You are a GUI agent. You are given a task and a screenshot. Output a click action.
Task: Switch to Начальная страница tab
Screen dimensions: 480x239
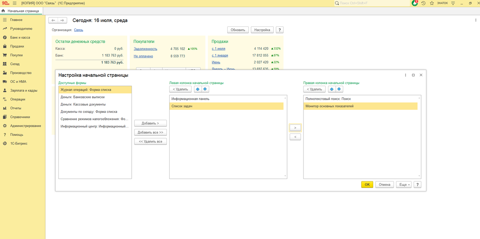21,11
